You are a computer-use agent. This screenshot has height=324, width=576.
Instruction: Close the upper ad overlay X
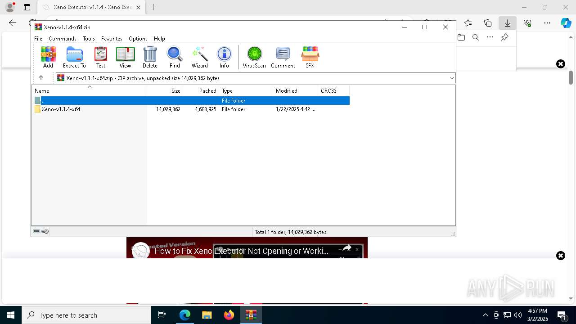coord(561,64)
